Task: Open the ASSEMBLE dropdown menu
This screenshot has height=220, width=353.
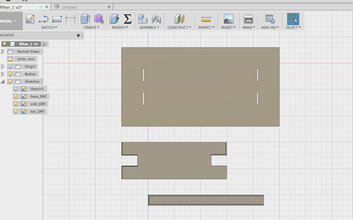Action: (149, 27)
